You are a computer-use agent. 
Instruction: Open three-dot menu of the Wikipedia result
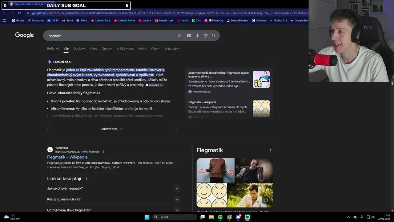point(103,152)
